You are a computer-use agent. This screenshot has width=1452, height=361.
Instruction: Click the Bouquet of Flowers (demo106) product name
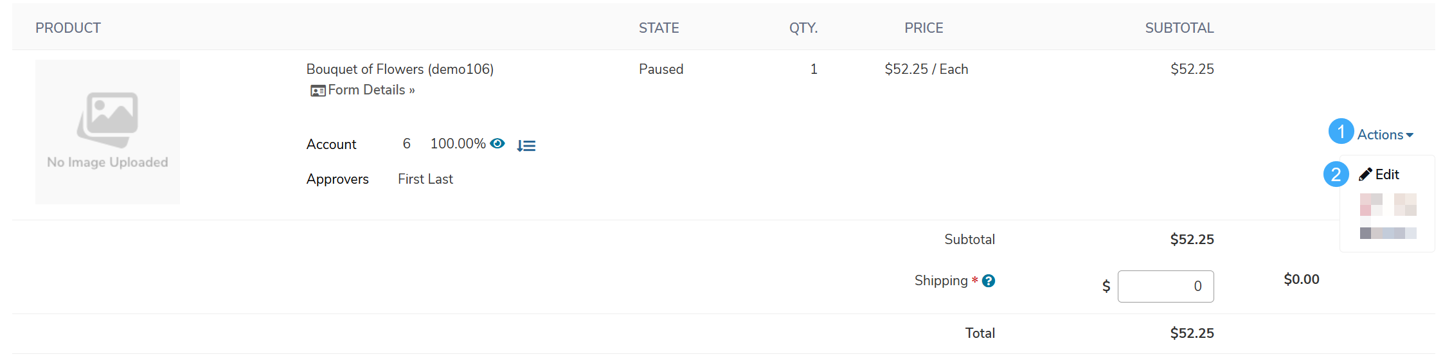(x=400, y=69)
